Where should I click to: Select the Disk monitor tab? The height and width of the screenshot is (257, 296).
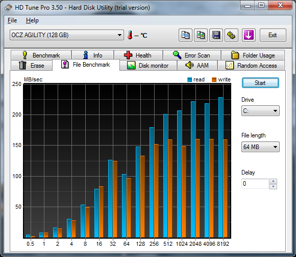click(148, 66)
